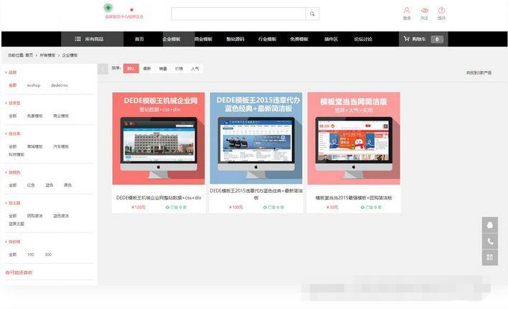The width and height of the screenshot is (508, 309).
Task: Collapse the 按类型 filter section
Action: click(13, 103)
